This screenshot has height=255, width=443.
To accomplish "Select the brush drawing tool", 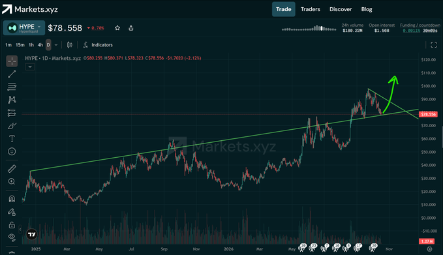I will pyautogui.click(x=12, y=126).
